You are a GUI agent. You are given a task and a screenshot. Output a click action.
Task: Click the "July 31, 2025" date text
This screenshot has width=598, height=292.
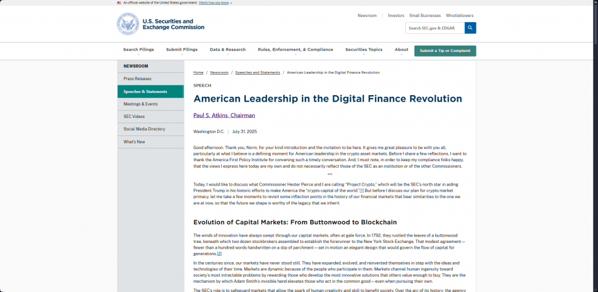point(245,131)
